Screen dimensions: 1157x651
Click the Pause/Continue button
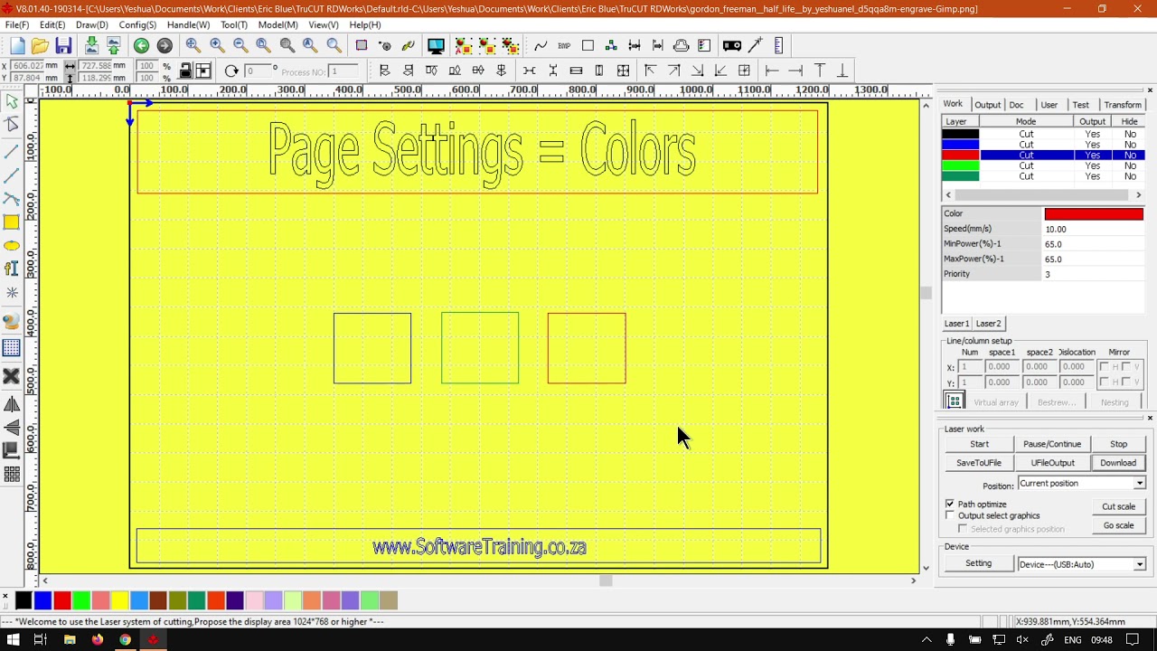[1052, 444]
